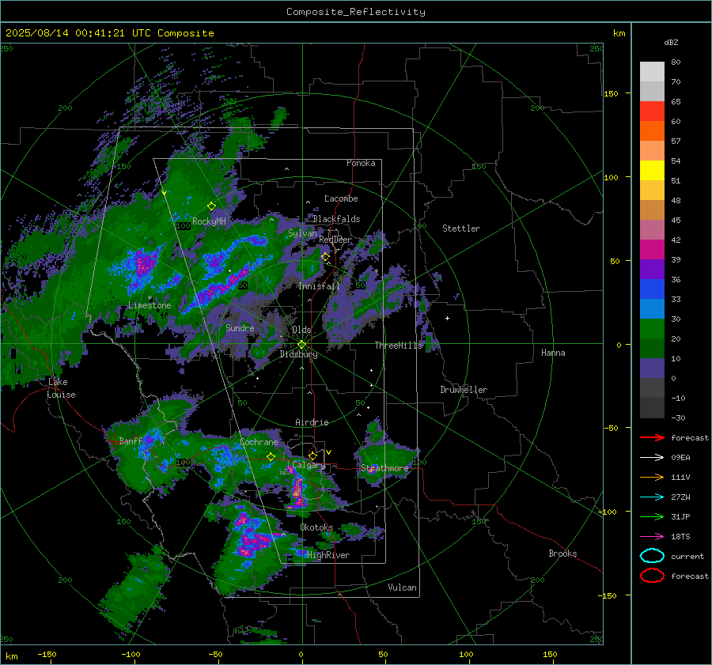Click the yellow V marker northwest of RockyMH
The width and height of the screenshot is (712, 665).
pos(164,193)
